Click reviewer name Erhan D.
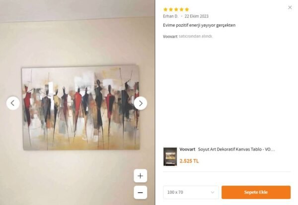 click(x=171, y=16)
